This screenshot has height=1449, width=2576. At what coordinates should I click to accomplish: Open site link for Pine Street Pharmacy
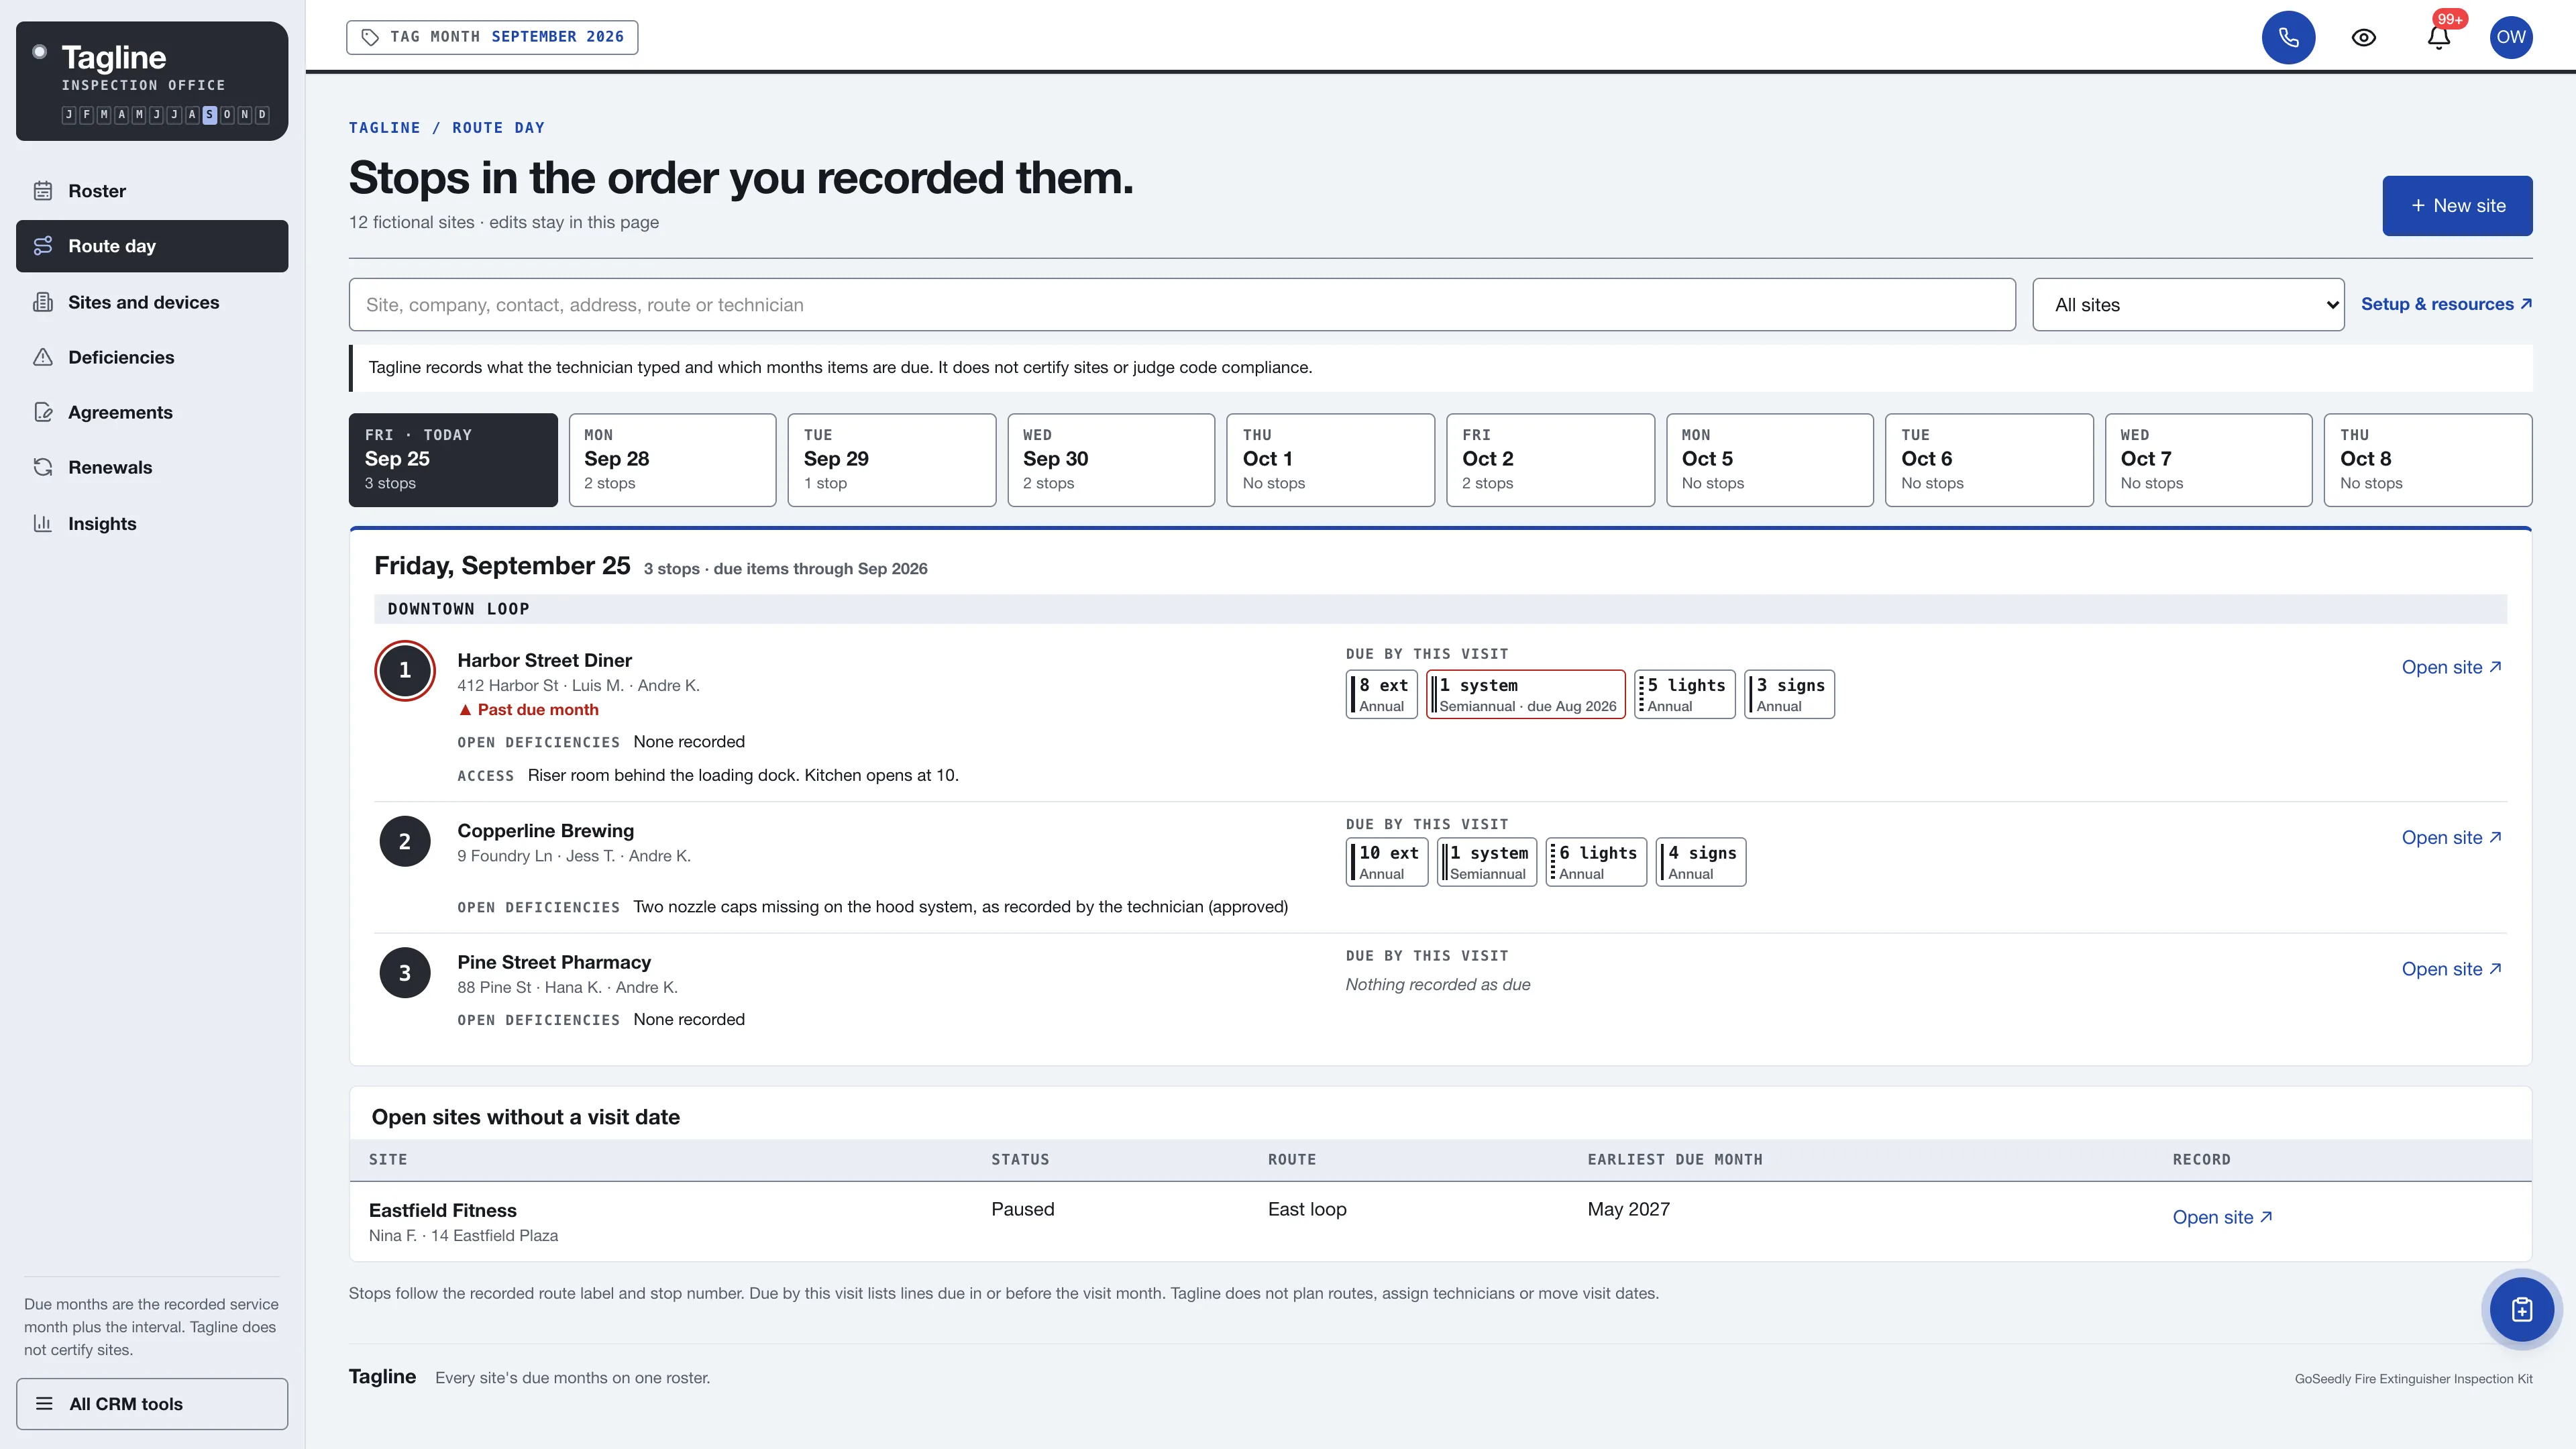point(2451,969)
